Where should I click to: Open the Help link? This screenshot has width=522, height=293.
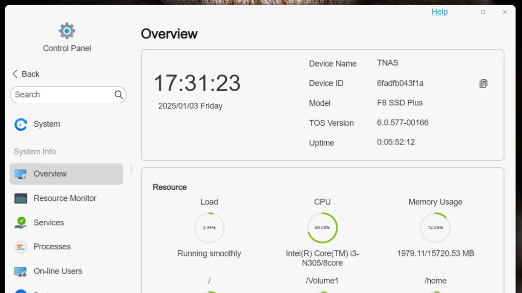[x=439, y=12]
